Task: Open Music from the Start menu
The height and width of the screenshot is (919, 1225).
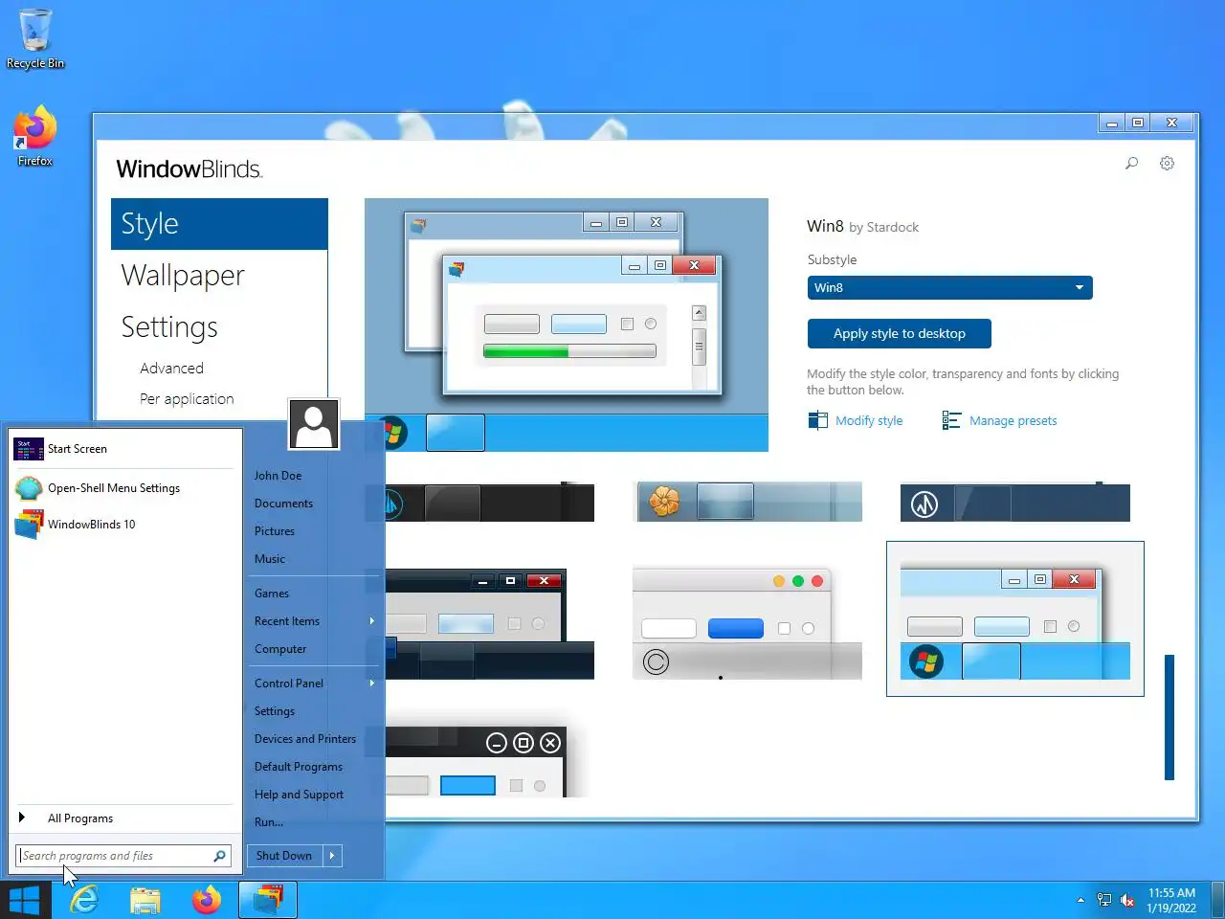Action: pos(270,559)
